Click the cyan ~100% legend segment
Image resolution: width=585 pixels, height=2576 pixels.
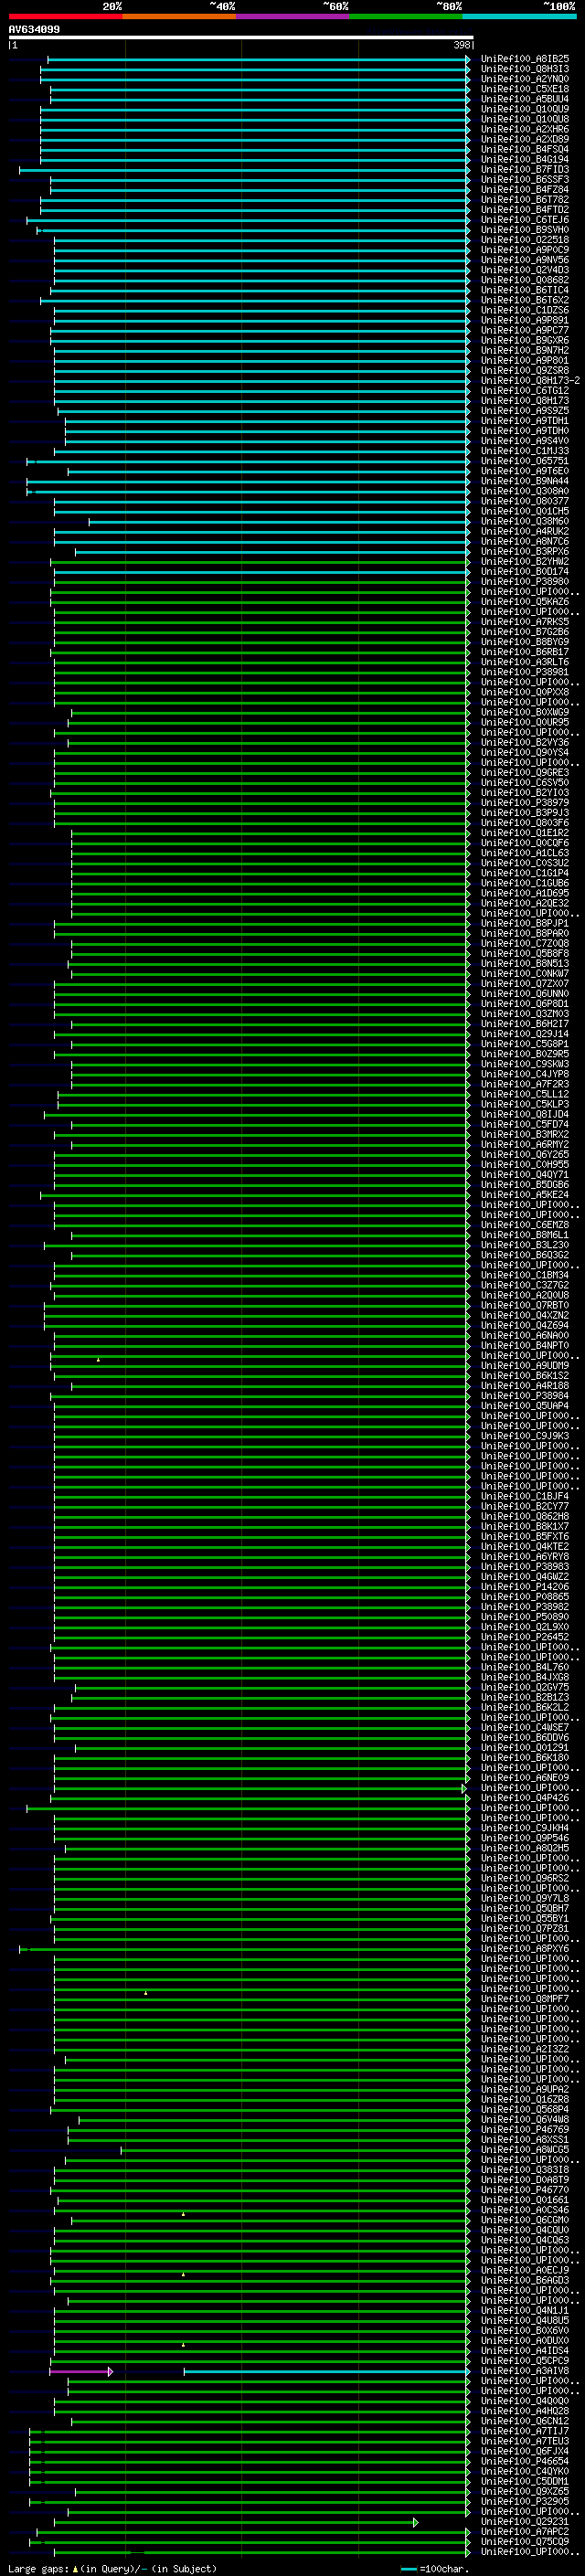pyautogui.click(x=520, y=16)
